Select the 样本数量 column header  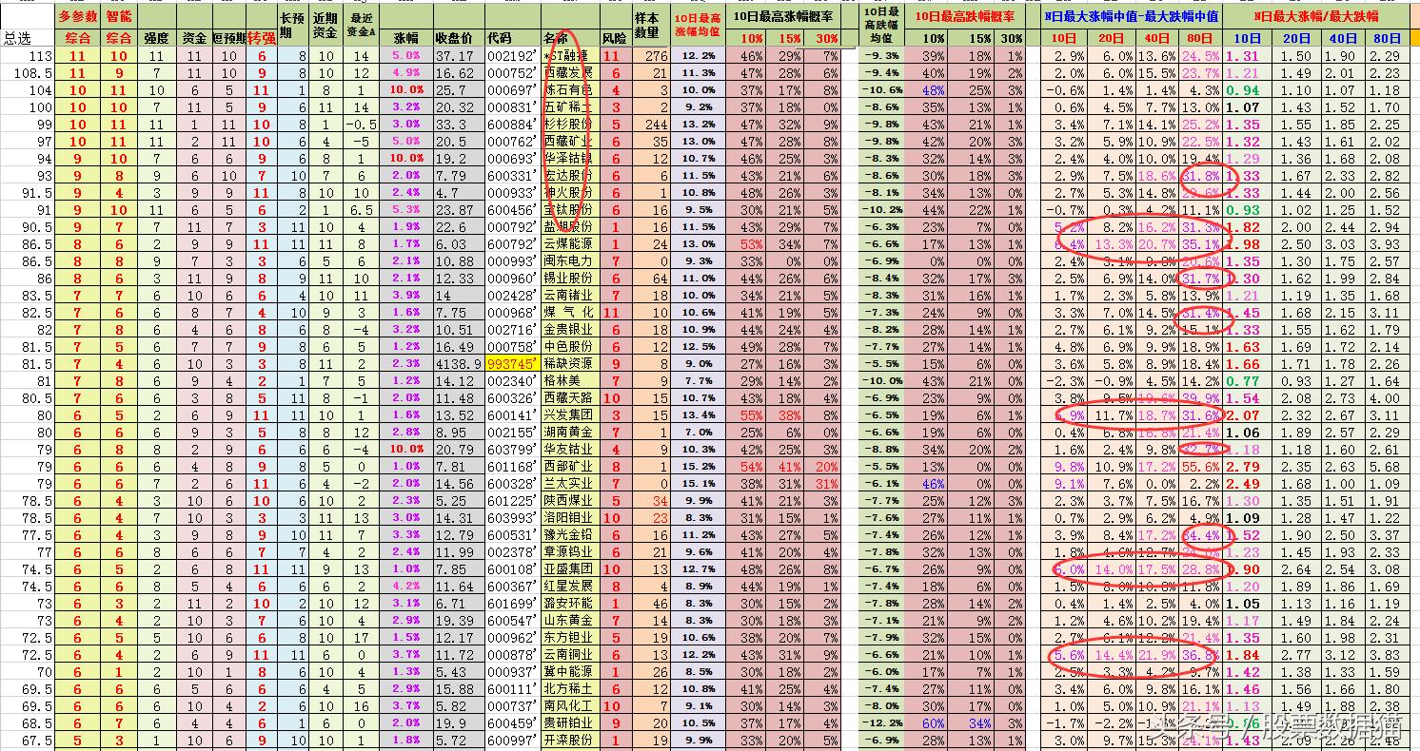(x=647, y=25)
